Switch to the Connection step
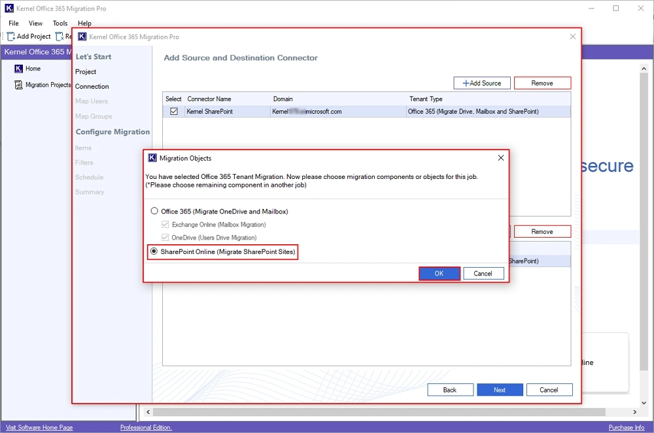Image resolution: width=654 pixels, height=433 pixels. click(92, 86)
